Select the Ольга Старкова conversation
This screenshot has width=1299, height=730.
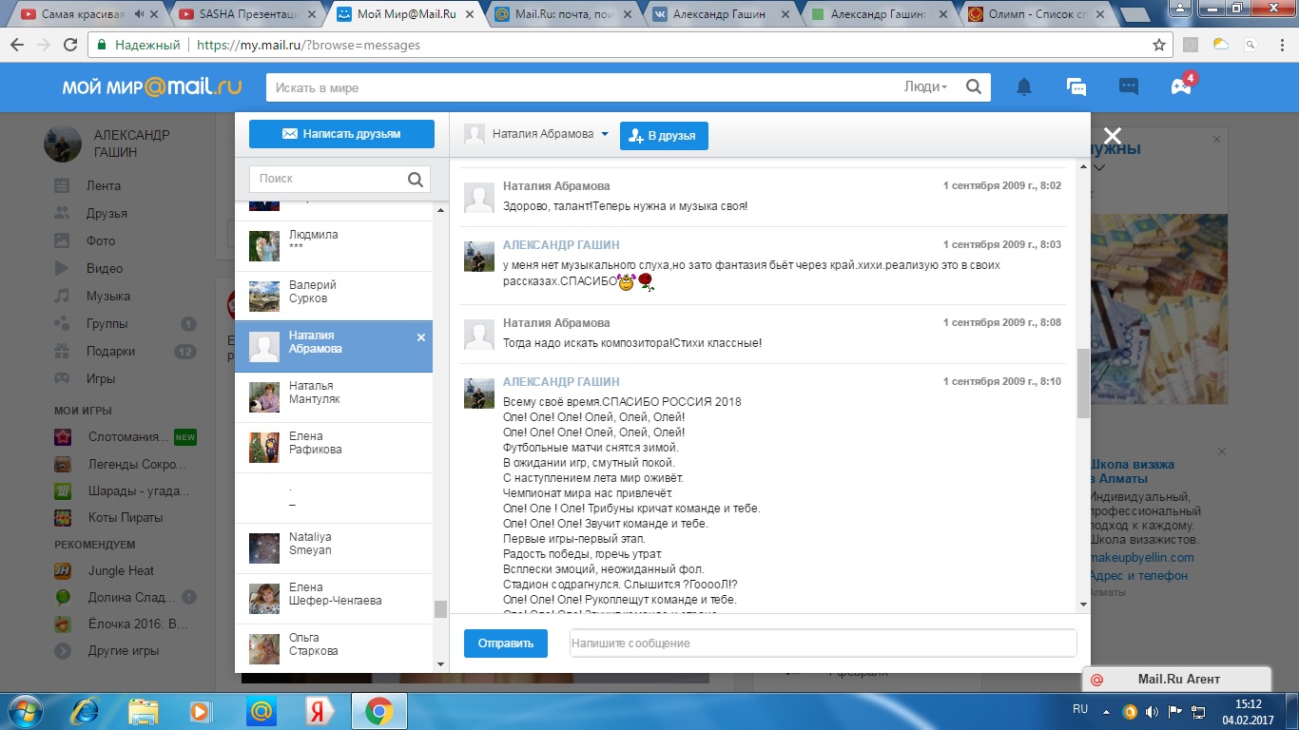(x=334, y=649)
